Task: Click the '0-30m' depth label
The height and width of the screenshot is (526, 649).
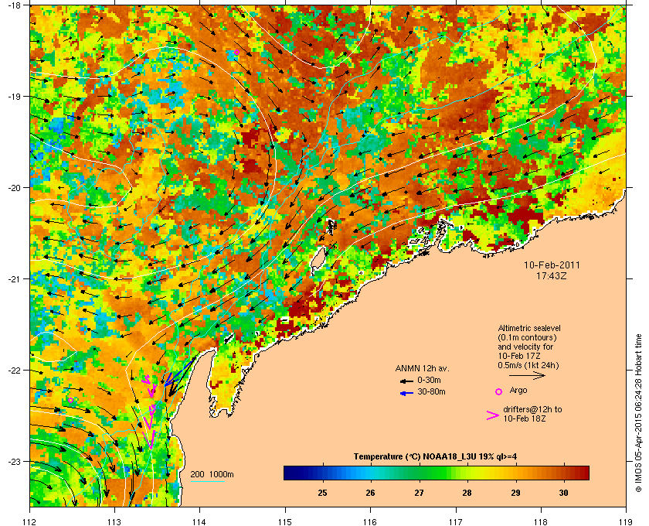Action: click(429, 380)
